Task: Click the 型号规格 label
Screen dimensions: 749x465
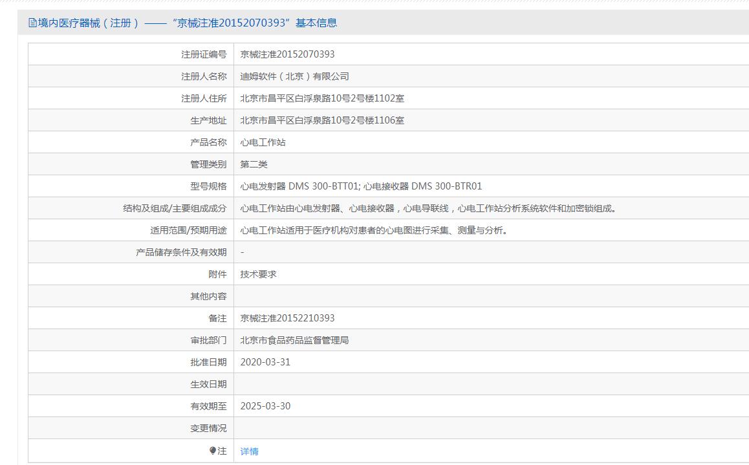Action: pos(208,186)
